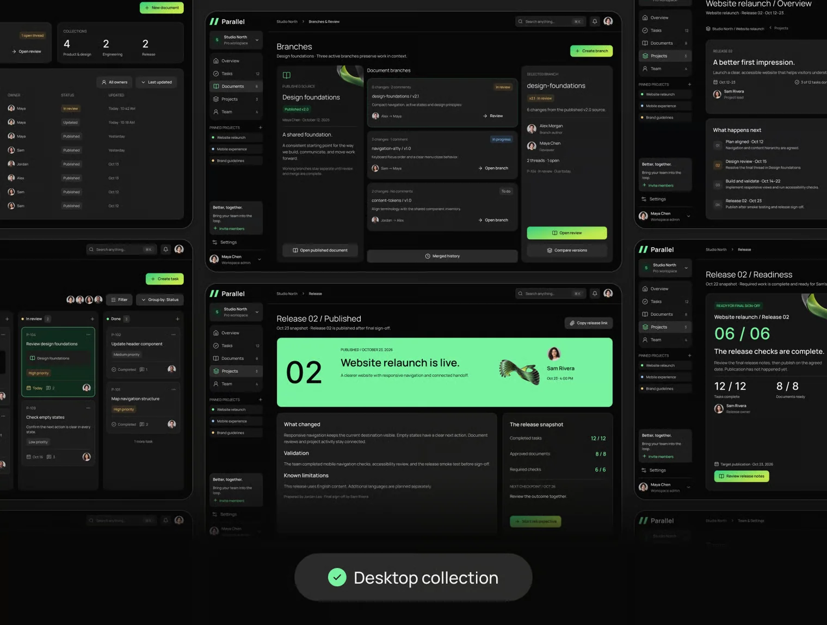Select Overview in Release 02 / Readiness window sidebar
827x625 pixels.
tap(665, 289)
